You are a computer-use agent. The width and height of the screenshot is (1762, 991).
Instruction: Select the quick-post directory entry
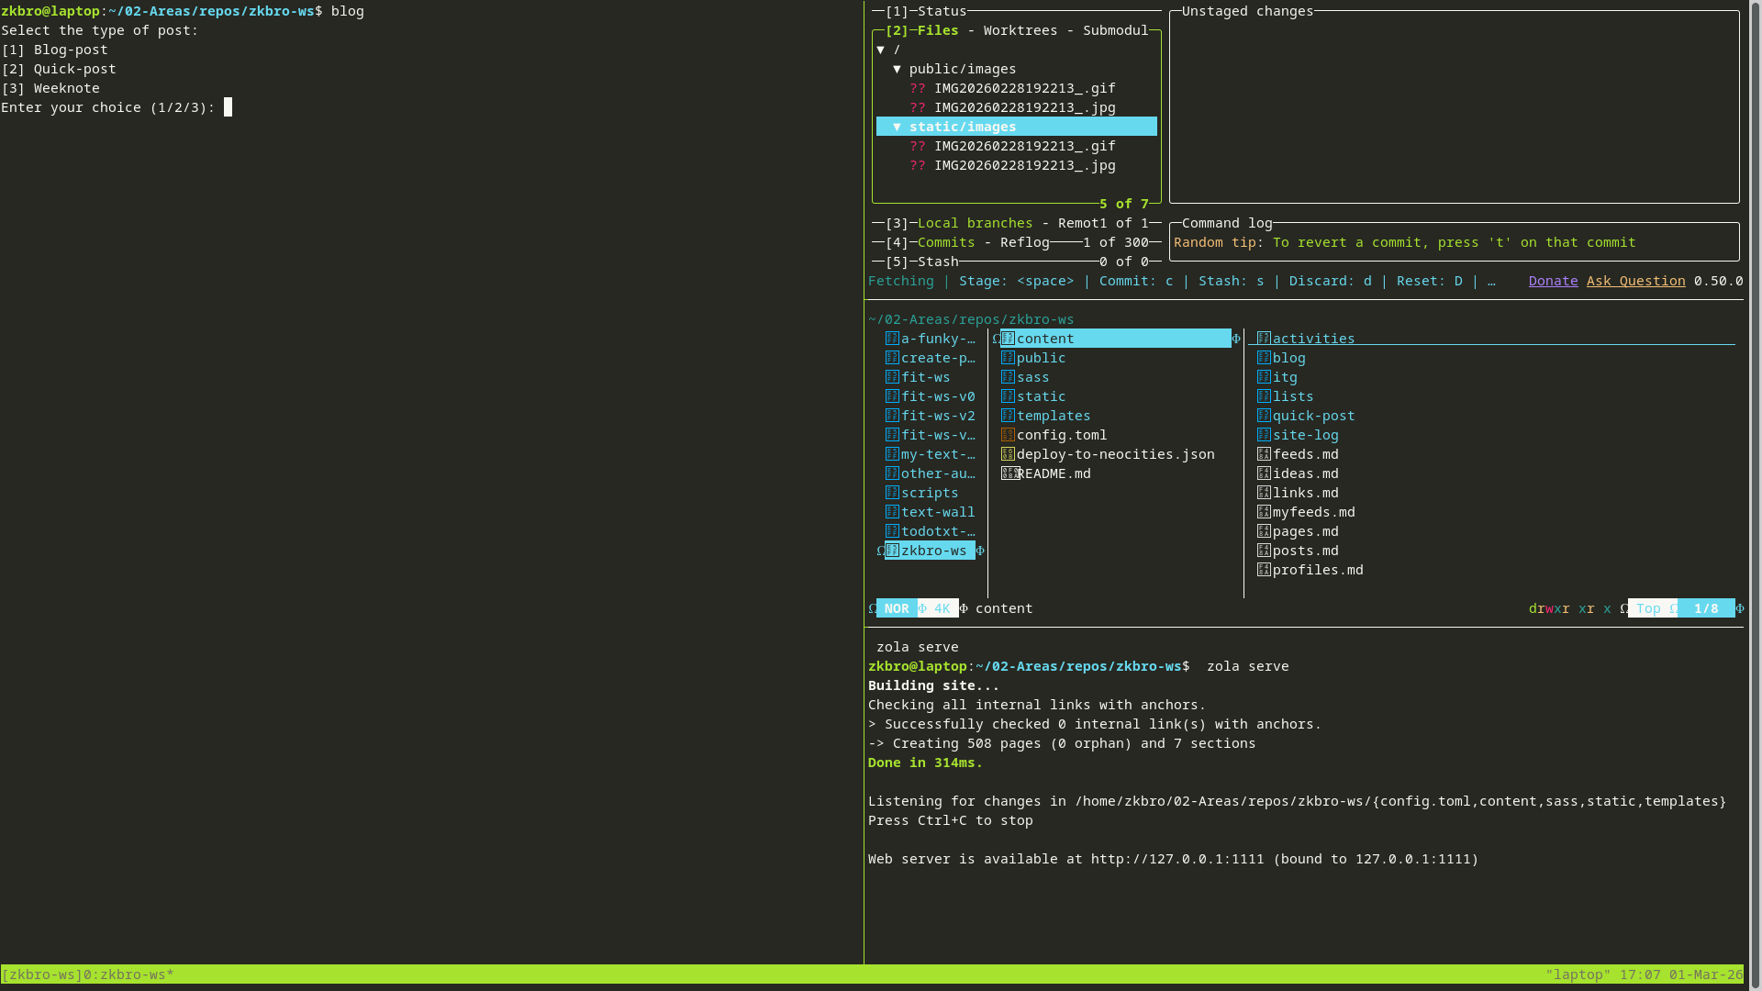tap(1312, 416)
